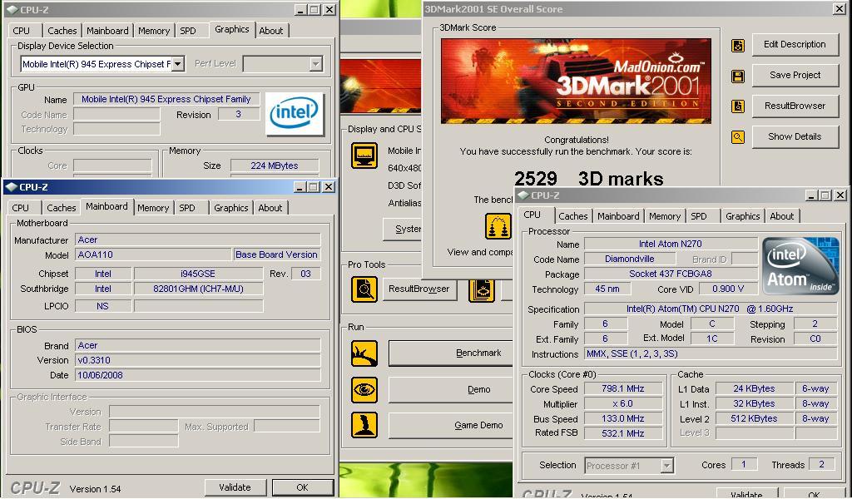The width and height of the screenshot is (852, 499).
Task: Click the Show Details button
Action: tap(795, 137)
